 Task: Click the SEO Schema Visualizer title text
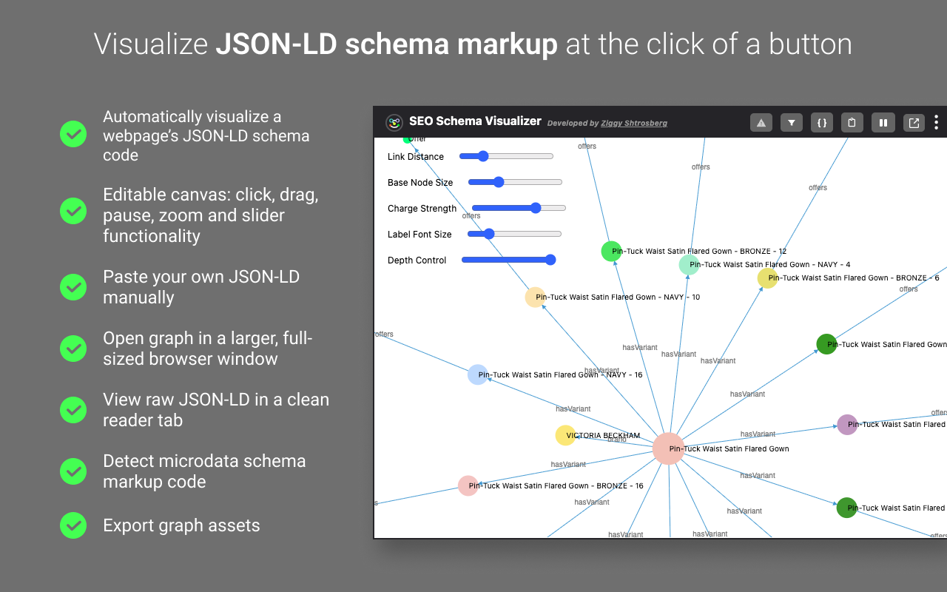(475, 121)
